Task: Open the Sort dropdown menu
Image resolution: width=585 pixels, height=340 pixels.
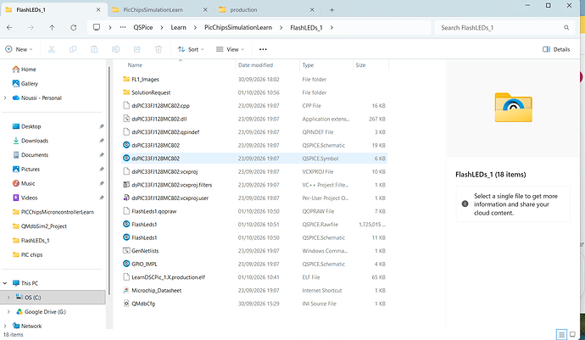Action: tap(191, 49)
